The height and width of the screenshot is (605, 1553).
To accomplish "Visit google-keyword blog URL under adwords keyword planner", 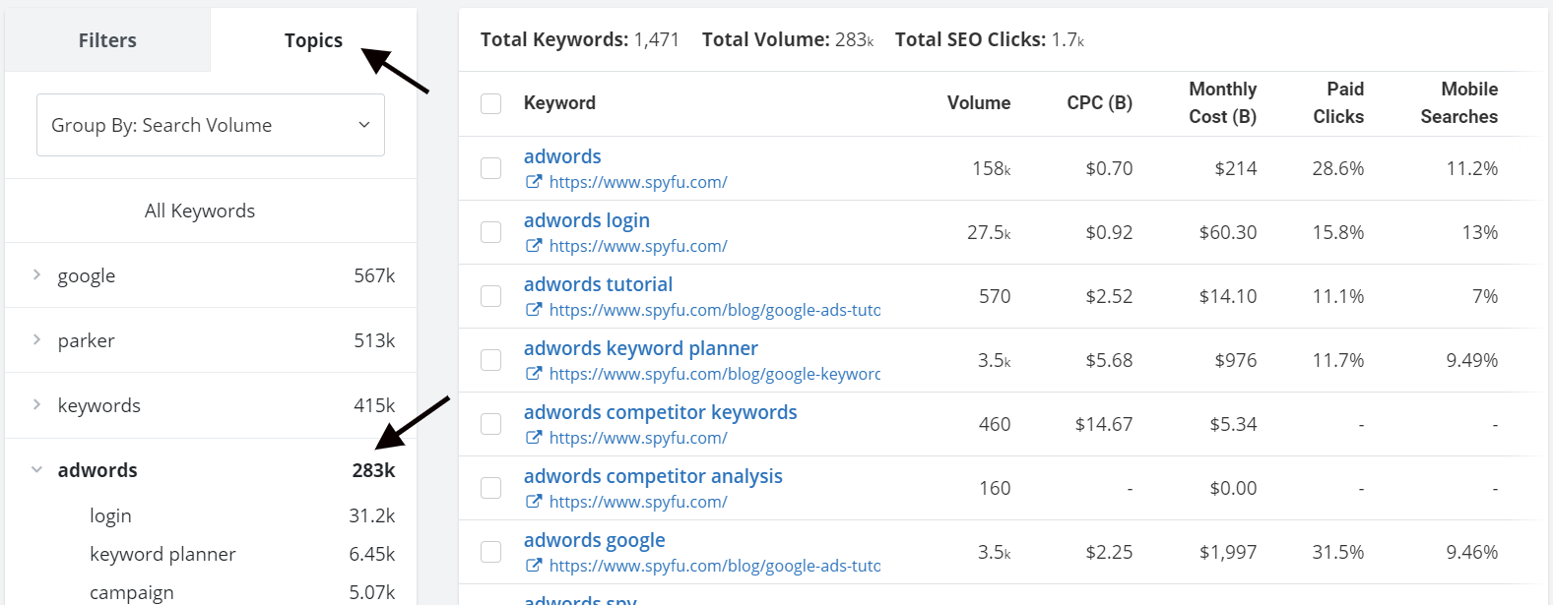I will coord(715,374).
